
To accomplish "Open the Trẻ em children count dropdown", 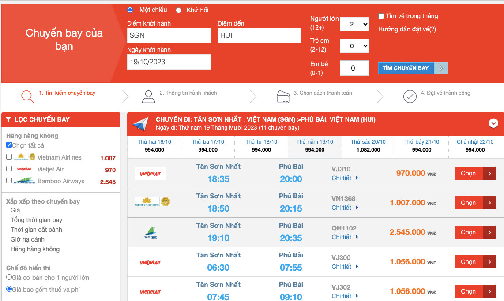I will 354,46.
